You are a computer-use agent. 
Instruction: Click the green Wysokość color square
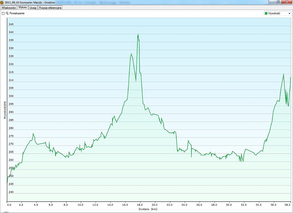click(266, 13)
